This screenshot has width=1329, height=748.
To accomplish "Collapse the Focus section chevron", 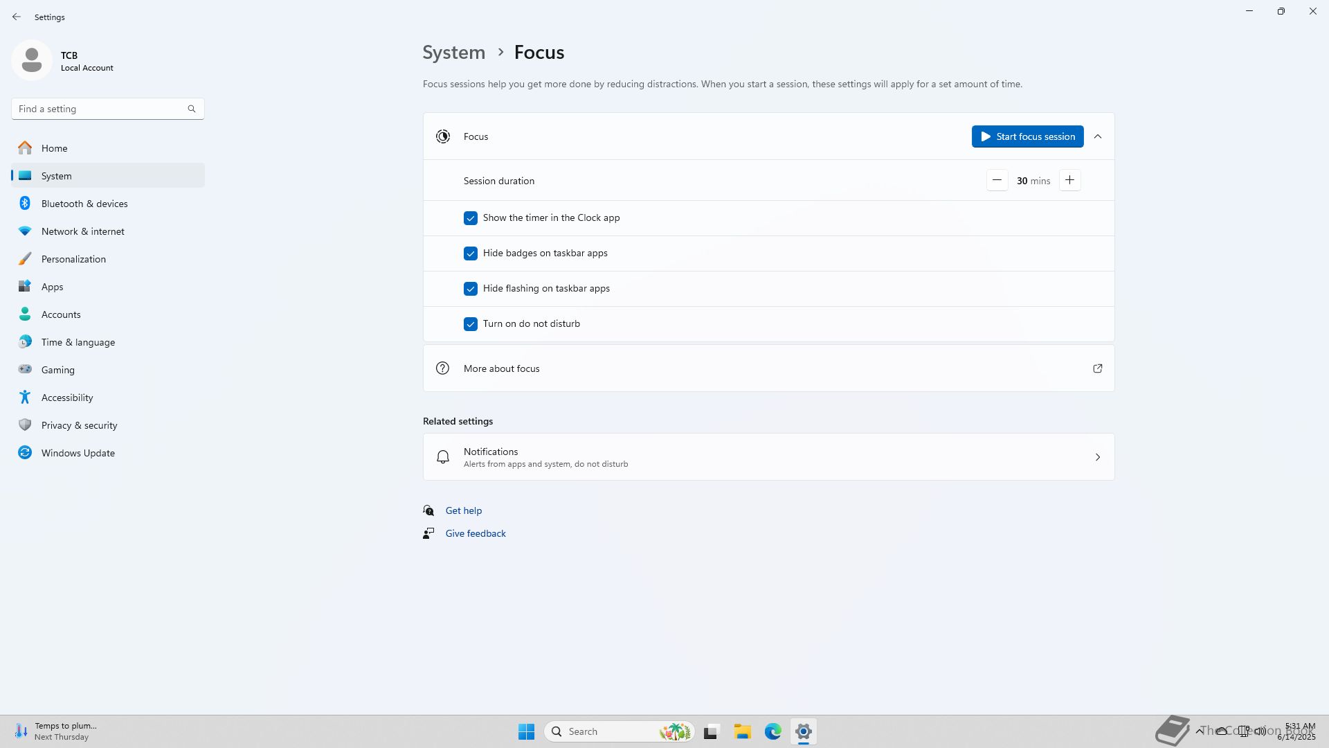I will tap(1098, 136).
